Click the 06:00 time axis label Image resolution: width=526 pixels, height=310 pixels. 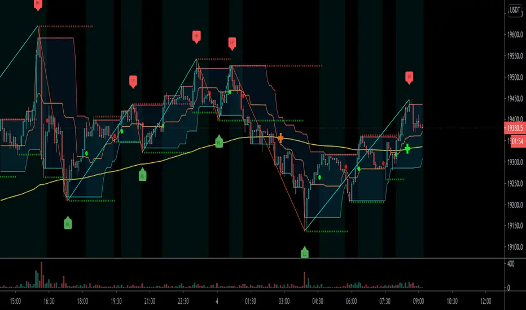[x=351, y=302]
